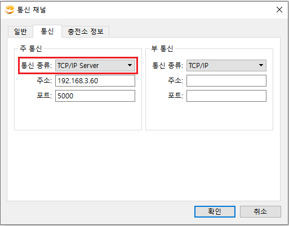
Task: Close the 통신 채널 dialog window
Action: 279,10
